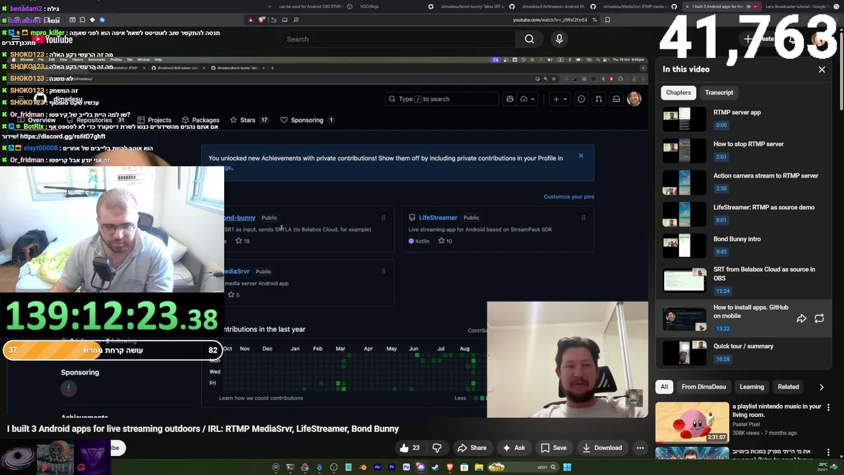Switch to the Transcript tab
Image resolution: width=844 pixels, height=475 pixels.
(719, 92)
